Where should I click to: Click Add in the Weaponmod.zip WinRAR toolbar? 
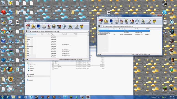click(100, 22)
